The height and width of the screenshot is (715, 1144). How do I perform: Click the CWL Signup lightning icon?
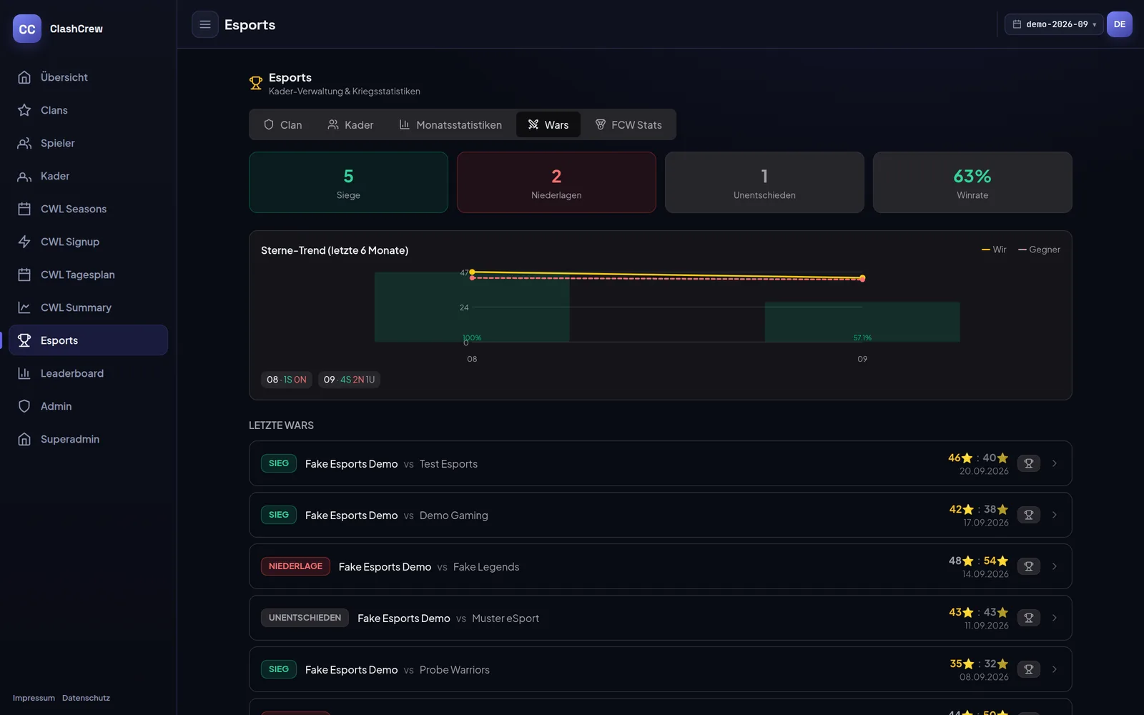click(24, 242)
